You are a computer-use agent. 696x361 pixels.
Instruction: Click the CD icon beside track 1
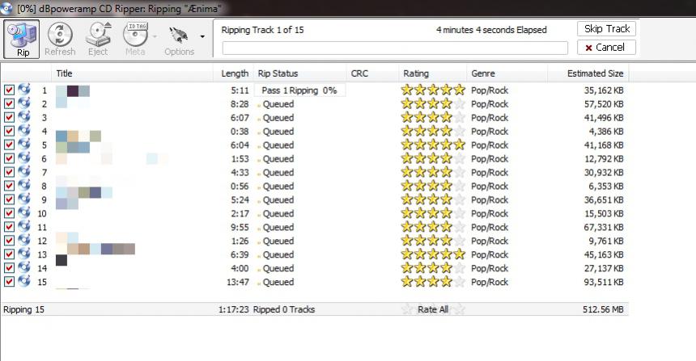(x=24, y=90)
